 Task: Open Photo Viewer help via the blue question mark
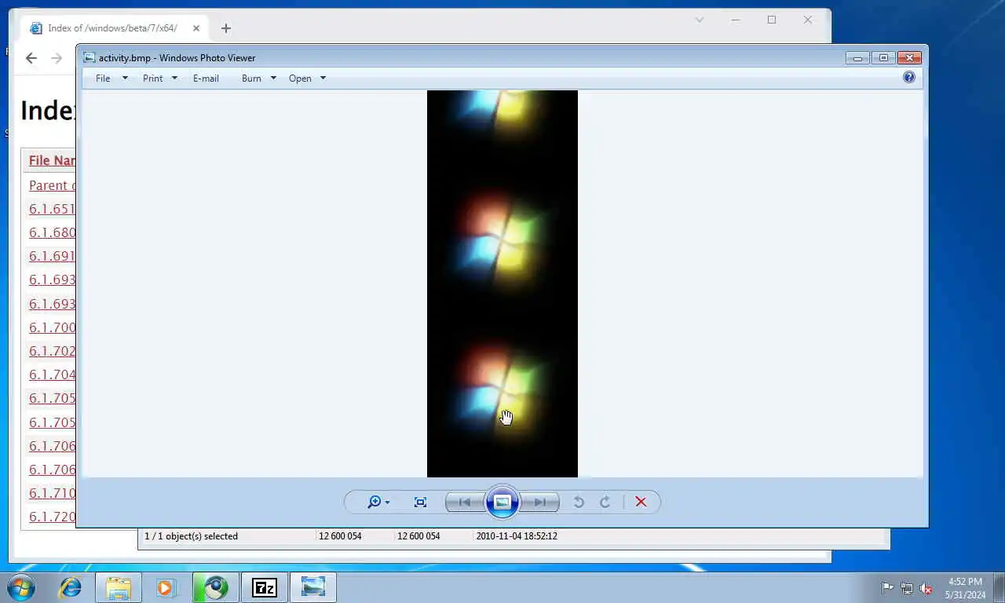(x=909, y=77)
